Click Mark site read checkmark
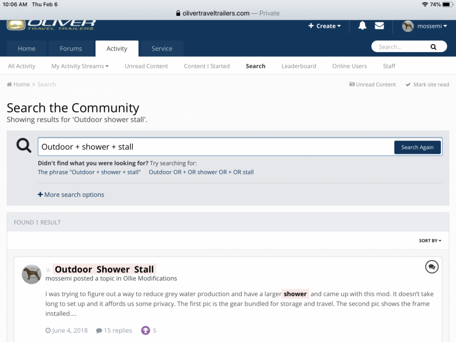The height and width of the screenshot is (342, 456). tap(409, 84)
